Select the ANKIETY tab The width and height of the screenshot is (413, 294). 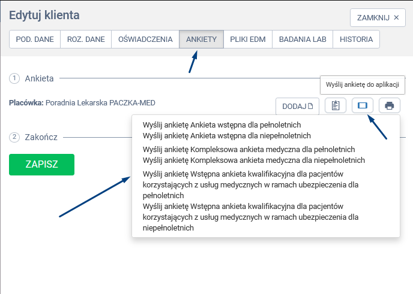click(x=201, y=40)
